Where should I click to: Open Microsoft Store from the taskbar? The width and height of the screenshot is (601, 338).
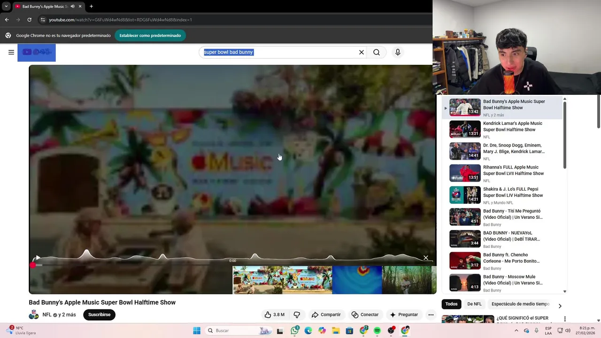349,330
